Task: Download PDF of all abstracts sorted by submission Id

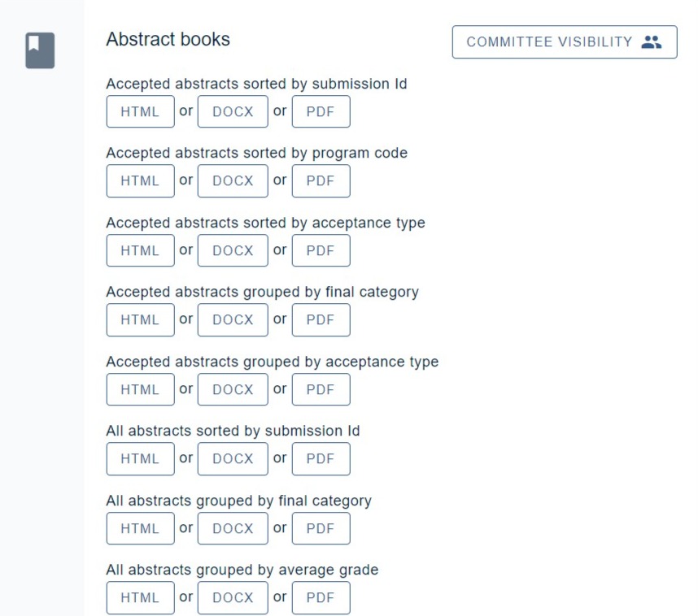Action: coord(321,459)
